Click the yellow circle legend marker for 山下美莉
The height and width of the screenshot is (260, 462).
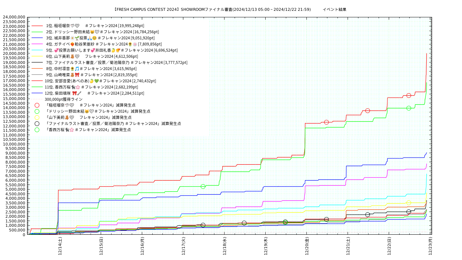(37, 117)
